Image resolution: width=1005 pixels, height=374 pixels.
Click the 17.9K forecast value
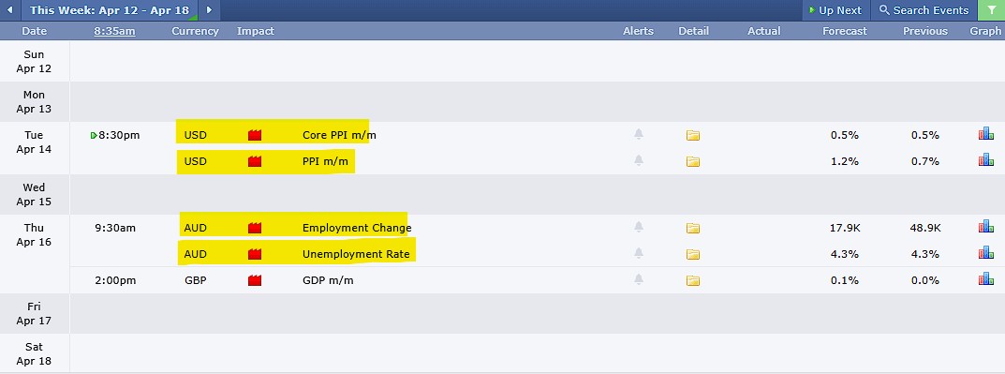[844, 229]
